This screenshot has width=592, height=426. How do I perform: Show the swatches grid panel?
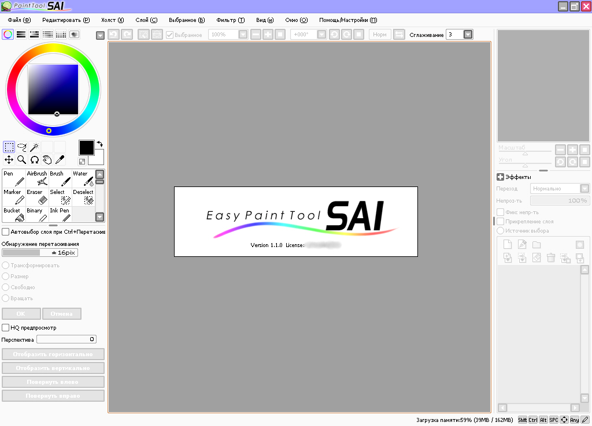61,34
